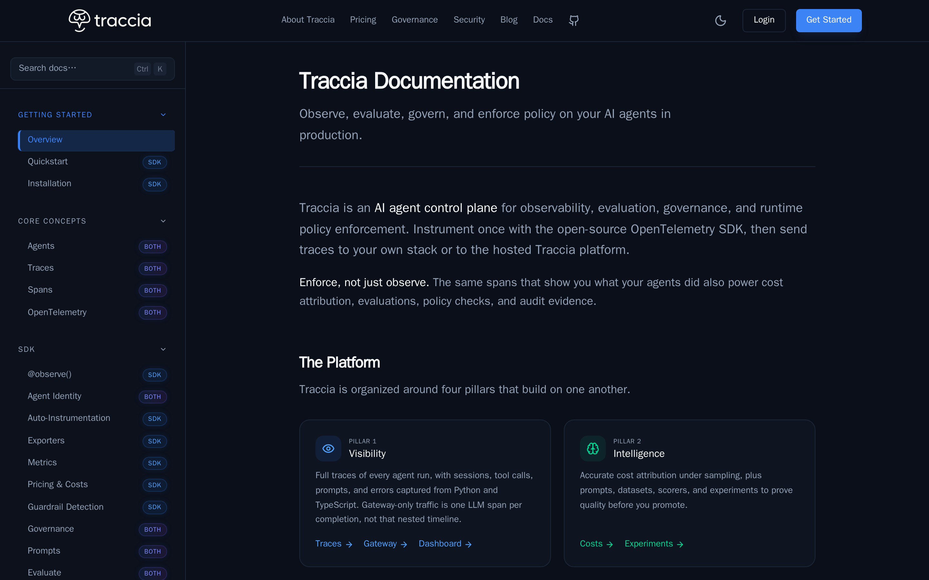Viewport: 929px width, 580px height.
Task: Open the Pricing & Costs SDK page
Action: [96, 485]
